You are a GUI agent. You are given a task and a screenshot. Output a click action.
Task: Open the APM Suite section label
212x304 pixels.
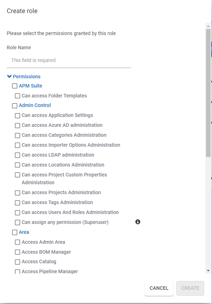pyautogui.click(x=30, y=86)
